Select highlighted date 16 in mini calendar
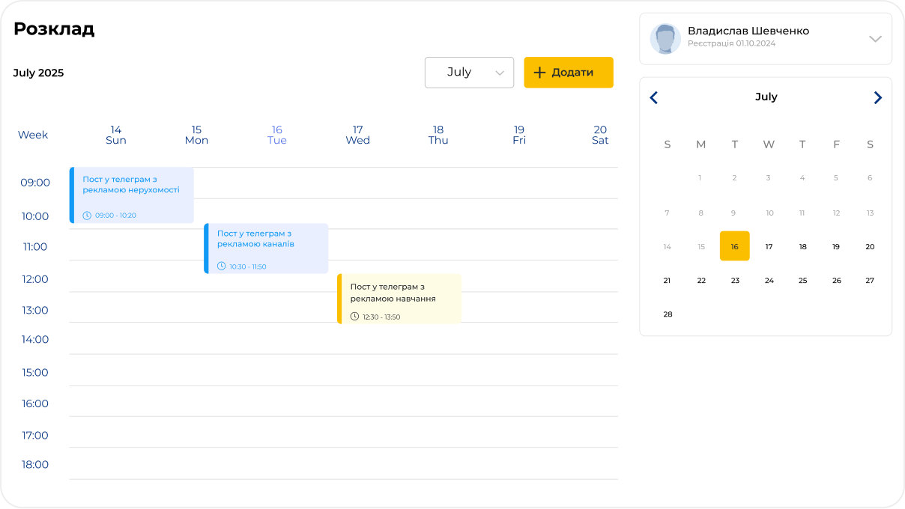 tap(734, 246)
